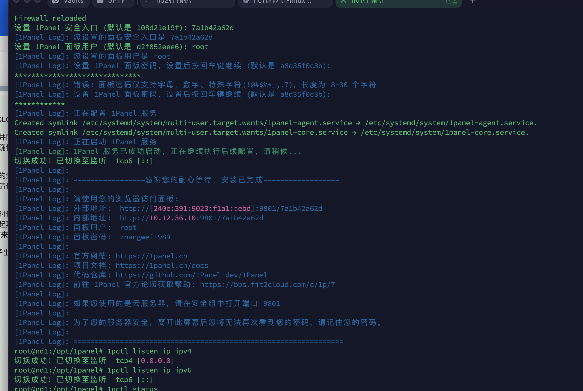Image resolution: width=583 pixels, height=391 pixels.
Task: Focus the background window at left edge
Action: click(x=4, y=185)
